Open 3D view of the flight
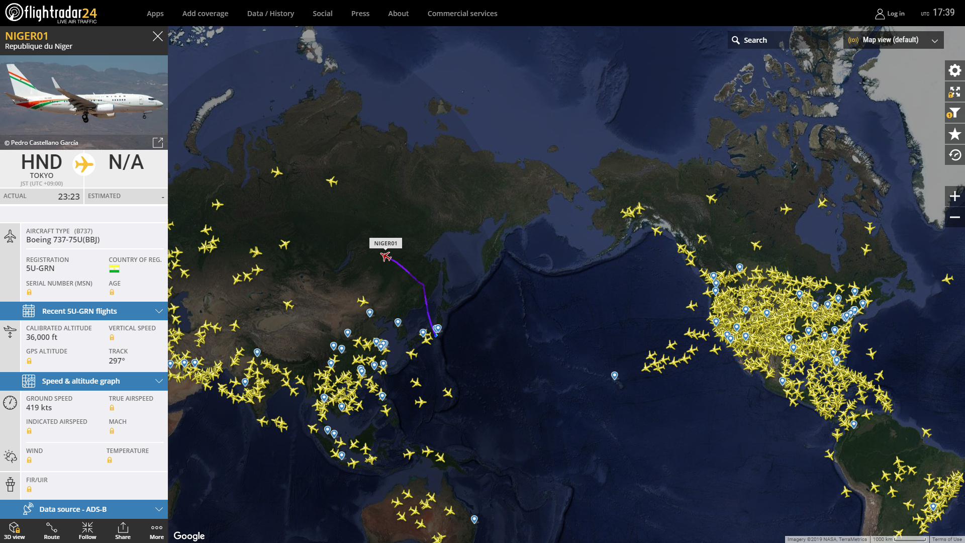965x543 pixels. tap(15, 531)
